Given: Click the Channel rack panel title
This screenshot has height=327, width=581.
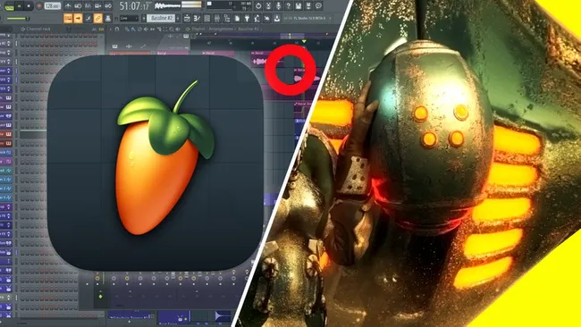Looking at the screenshot, I should click(38, 29).
